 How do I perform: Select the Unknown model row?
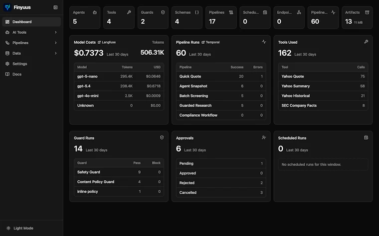coord(119,105)
